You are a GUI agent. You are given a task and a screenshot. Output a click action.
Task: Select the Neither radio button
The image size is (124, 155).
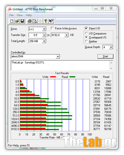[x=86, y=41]
